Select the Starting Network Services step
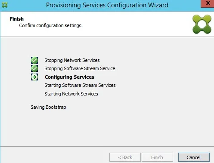The height and width of the screenshot is (163, 214). coord(71,94)
